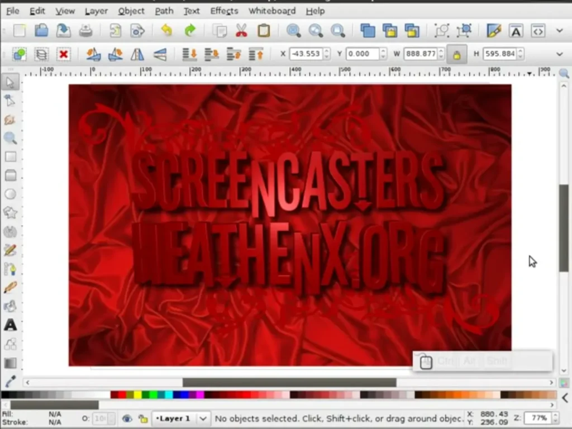The width and height of the screenshot is (572, 429).
Task: Toggle the Layer 1 lock icon
Action: point(143,418)
